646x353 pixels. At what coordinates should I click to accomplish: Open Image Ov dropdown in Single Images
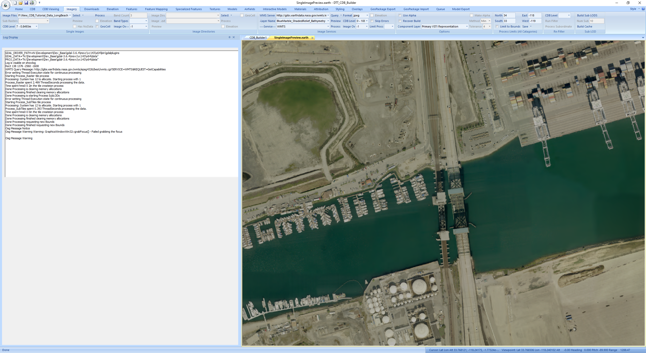tap(146, 26)
